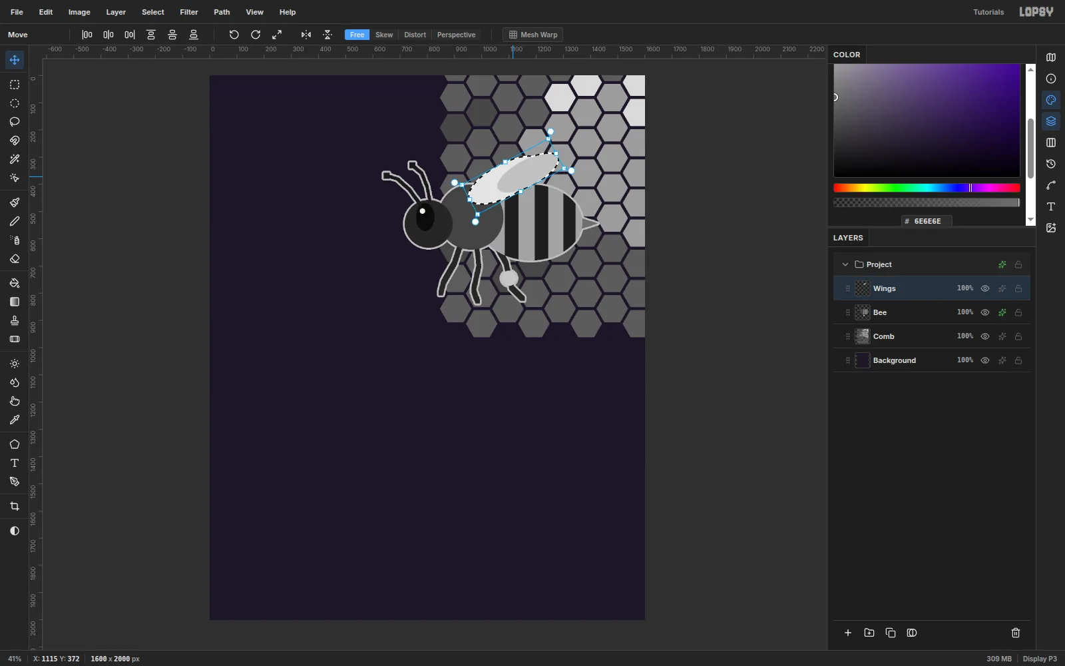Viewport: 1065px width, 666px height.
Task: Lock the Background layer
Action: click(1018, 360)
